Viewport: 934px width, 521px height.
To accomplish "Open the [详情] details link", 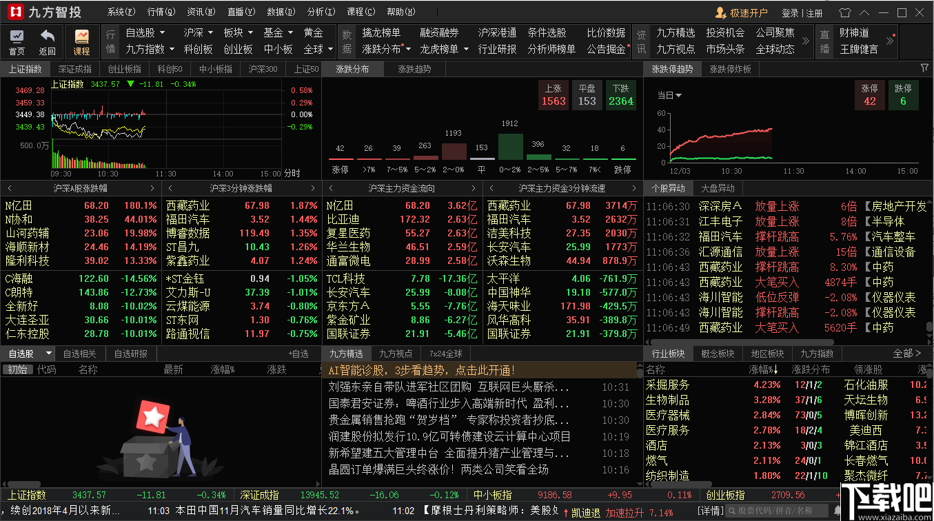I will (x=711, y=511).
